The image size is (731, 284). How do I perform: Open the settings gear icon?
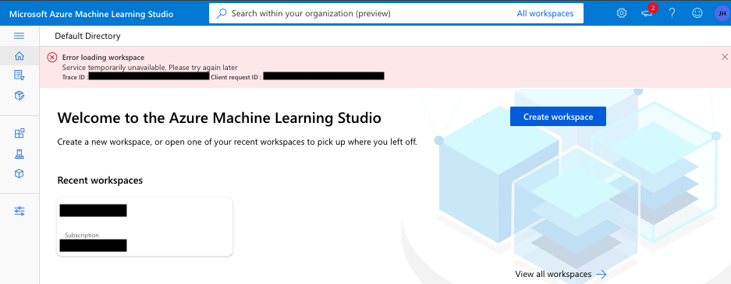tap(622, 13)
